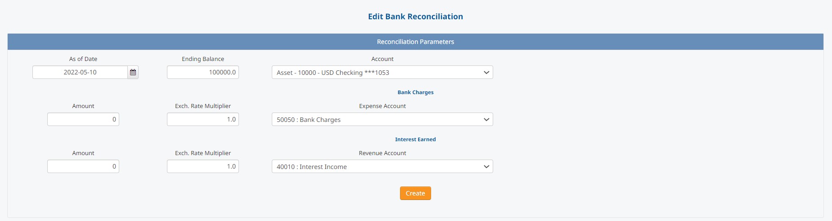The image size is (832, 221).
Task: Click the Interest Earned Exch. Rate Multiplier field
Action: click(x=203, y=166)
